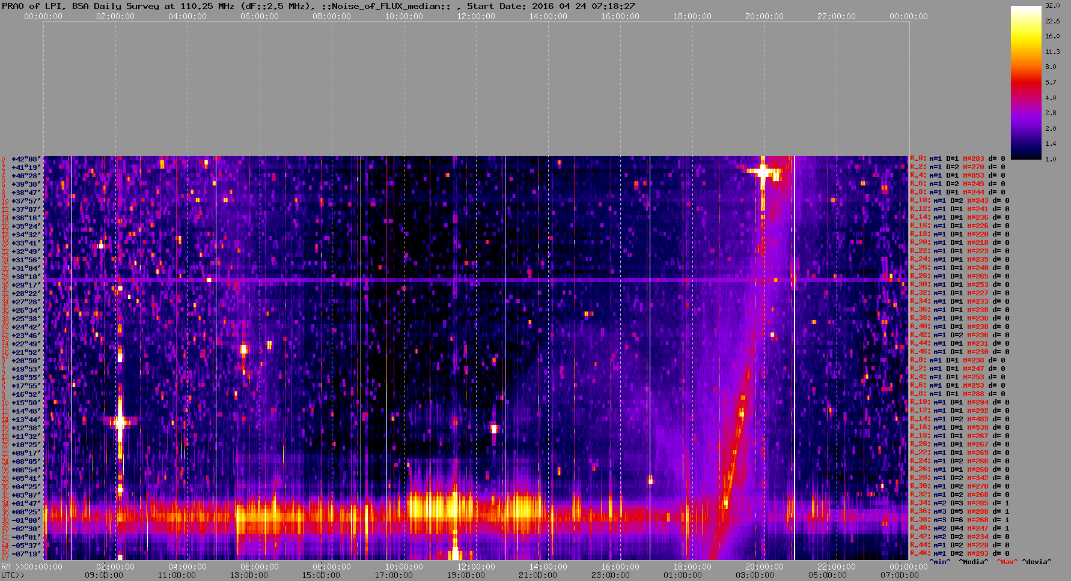Click the R_36 stats line with D=5
This screenshot has height=581, width=1071.
pos(960,512)
